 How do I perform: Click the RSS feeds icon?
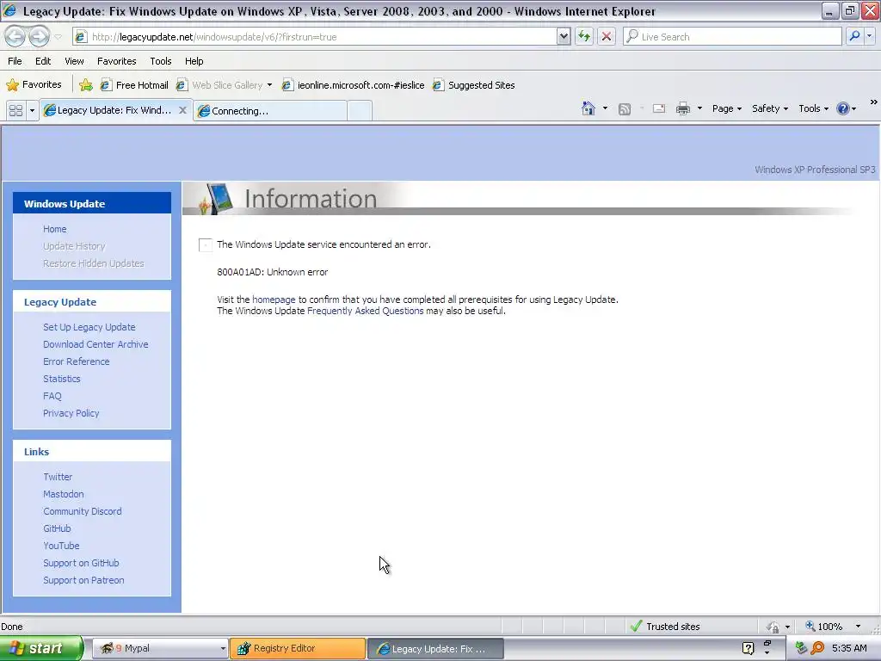(x=625, y=109)
